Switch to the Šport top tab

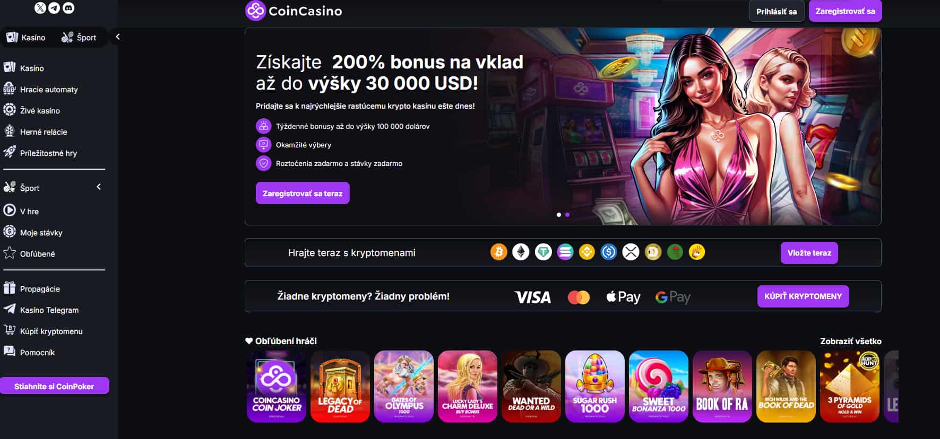point(79,37)
